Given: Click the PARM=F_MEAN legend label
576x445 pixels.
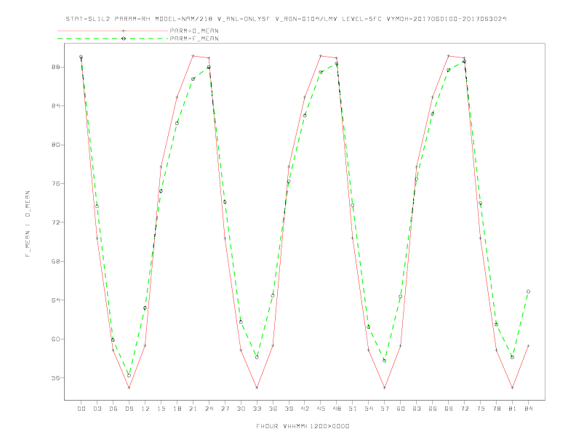Looking at the screenshot, I should point(194,39).
